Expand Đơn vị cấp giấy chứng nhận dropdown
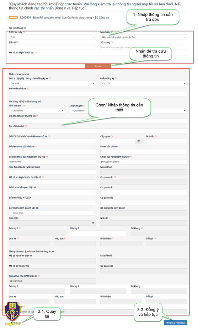The height and width of the screenshot is (330, 198). click(x=52, y=84)
